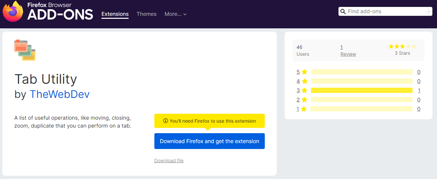
Task: Click the search magnifier icon
Action: point(343,12)
